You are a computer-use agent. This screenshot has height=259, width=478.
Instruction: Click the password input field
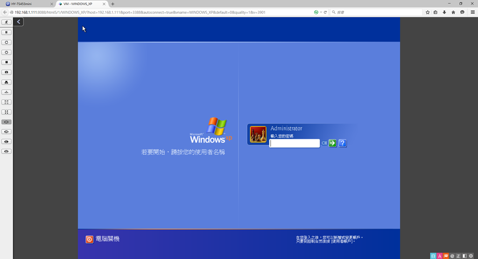click(x=295, y=143)
